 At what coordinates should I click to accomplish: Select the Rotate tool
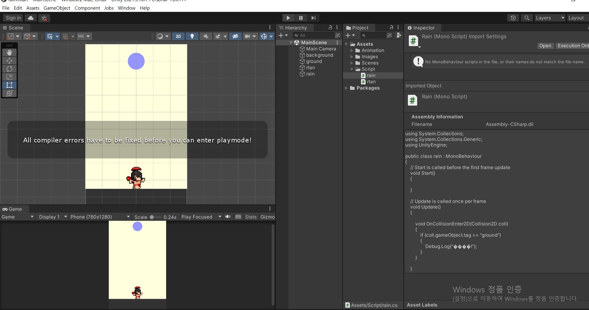(x=9, y=69)
